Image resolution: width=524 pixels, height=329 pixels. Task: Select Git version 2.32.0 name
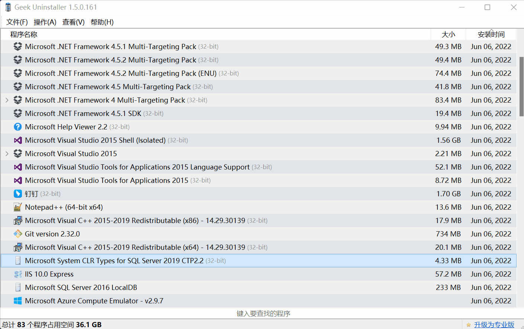point(52,234)
